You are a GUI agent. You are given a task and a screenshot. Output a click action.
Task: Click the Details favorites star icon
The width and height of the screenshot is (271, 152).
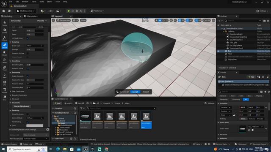(265, 92)
